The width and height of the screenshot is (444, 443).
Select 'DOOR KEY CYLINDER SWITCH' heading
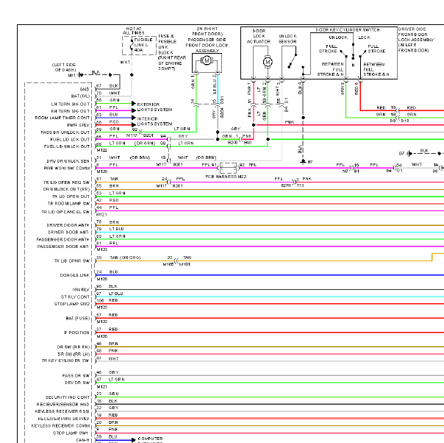[348, 29]
